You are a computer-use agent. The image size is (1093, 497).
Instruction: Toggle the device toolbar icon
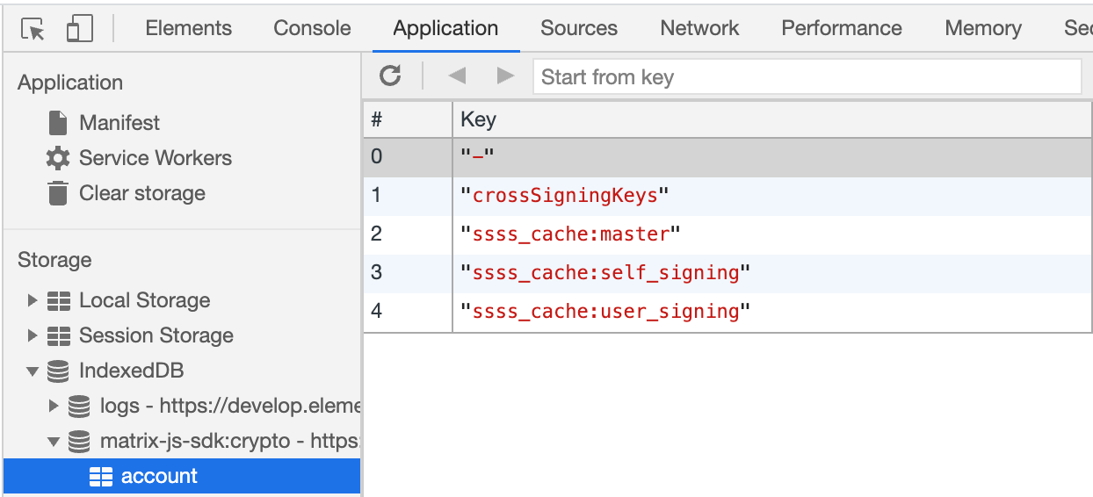(79, 29)
